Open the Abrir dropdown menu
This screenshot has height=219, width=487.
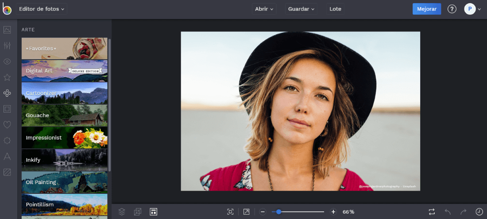click(x=264, y=9)
